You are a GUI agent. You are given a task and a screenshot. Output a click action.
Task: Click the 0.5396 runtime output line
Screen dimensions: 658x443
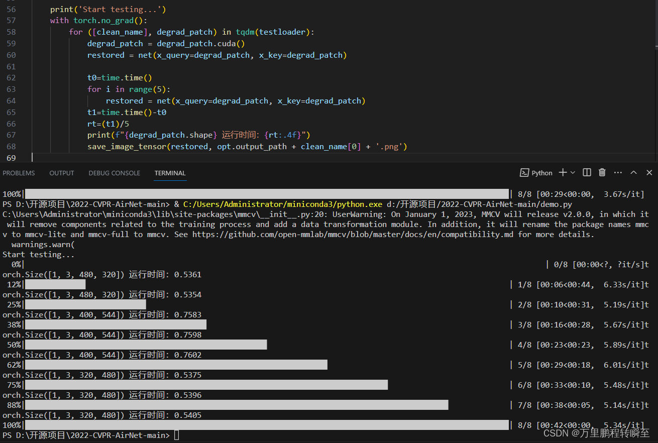point(102,395)
